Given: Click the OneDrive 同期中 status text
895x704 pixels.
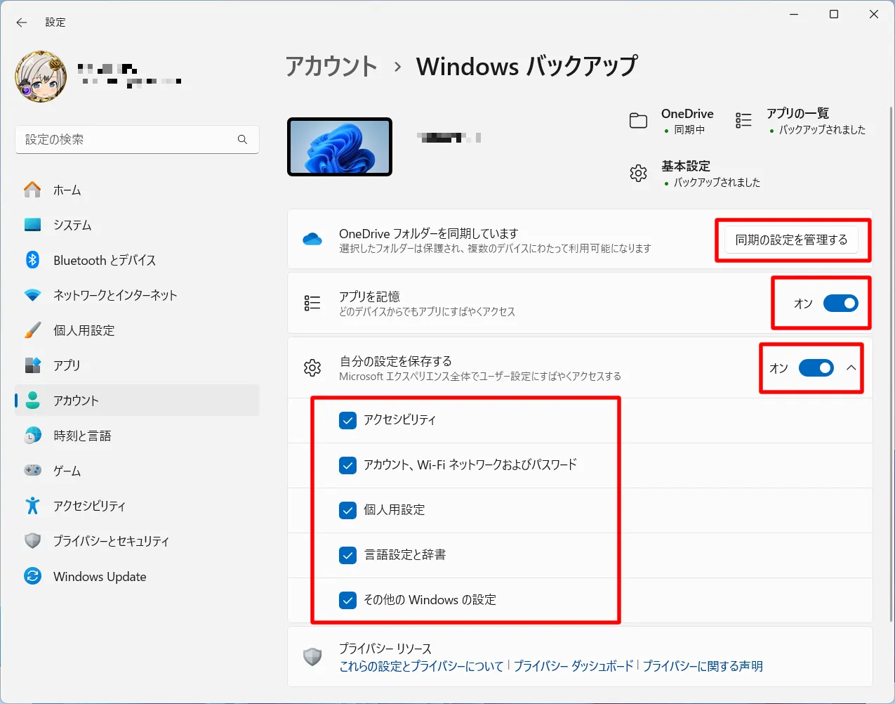Looking at the screenshot, I should [689, 130].
